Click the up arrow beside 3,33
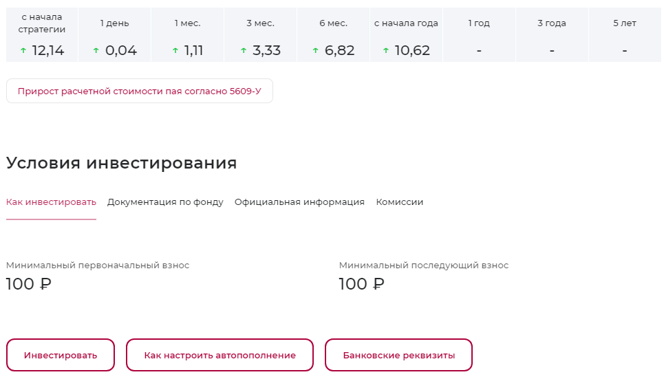The height and width of the screenshot is (379, 664). point(244,50)
